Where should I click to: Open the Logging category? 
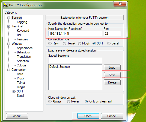click(22, 22)
